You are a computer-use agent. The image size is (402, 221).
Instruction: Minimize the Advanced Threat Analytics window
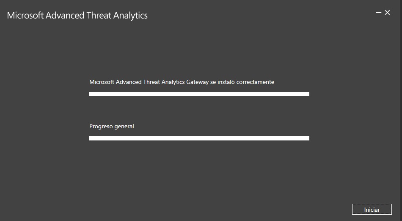378,13
